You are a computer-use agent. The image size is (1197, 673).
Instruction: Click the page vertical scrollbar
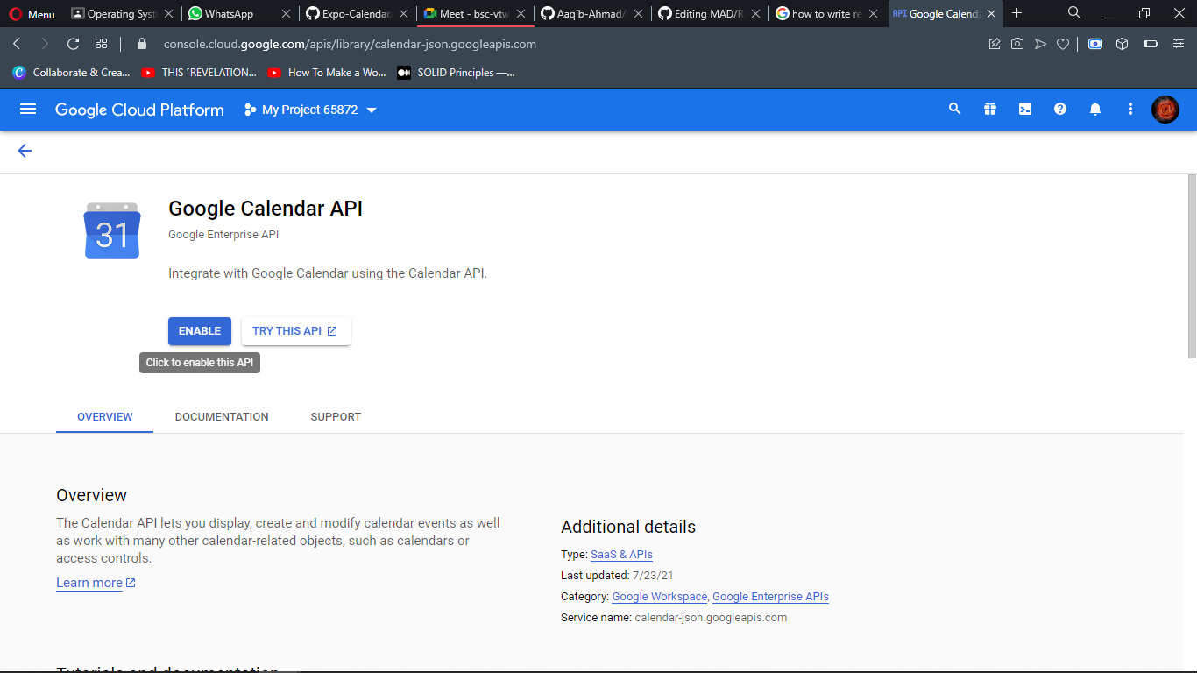(x=1192, y=266)
